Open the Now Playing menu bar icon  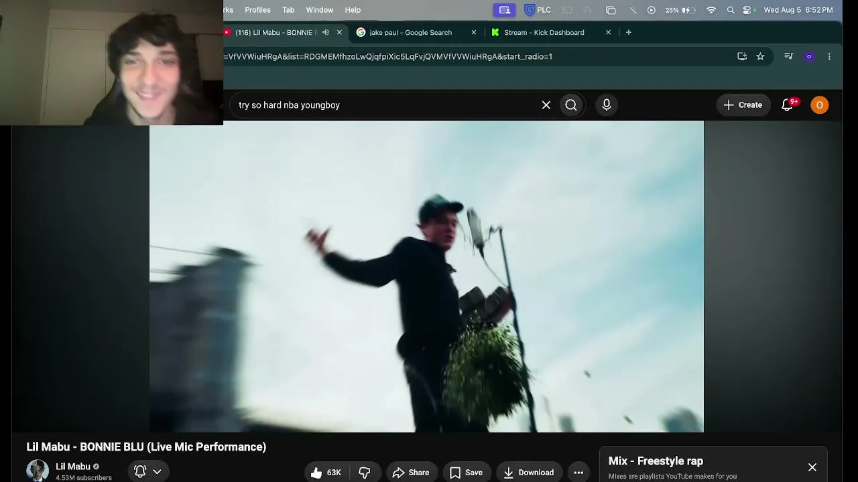point(652,10)
